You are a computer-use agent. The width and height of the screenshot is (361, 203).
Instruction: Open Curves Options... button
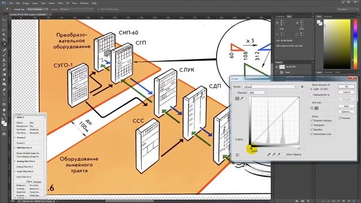pyautogui.click(x=346, y=112)
